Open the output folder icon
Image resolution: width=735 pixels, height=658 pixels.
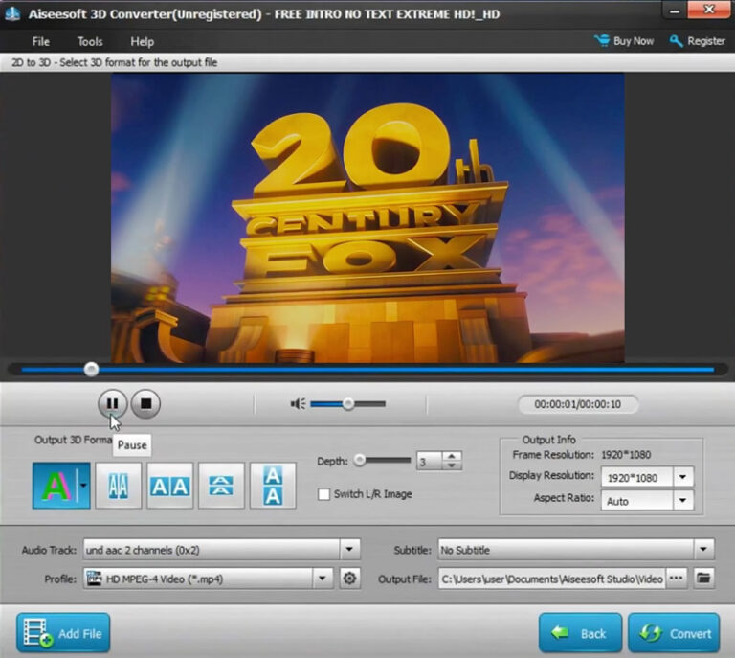coord(703,579)
